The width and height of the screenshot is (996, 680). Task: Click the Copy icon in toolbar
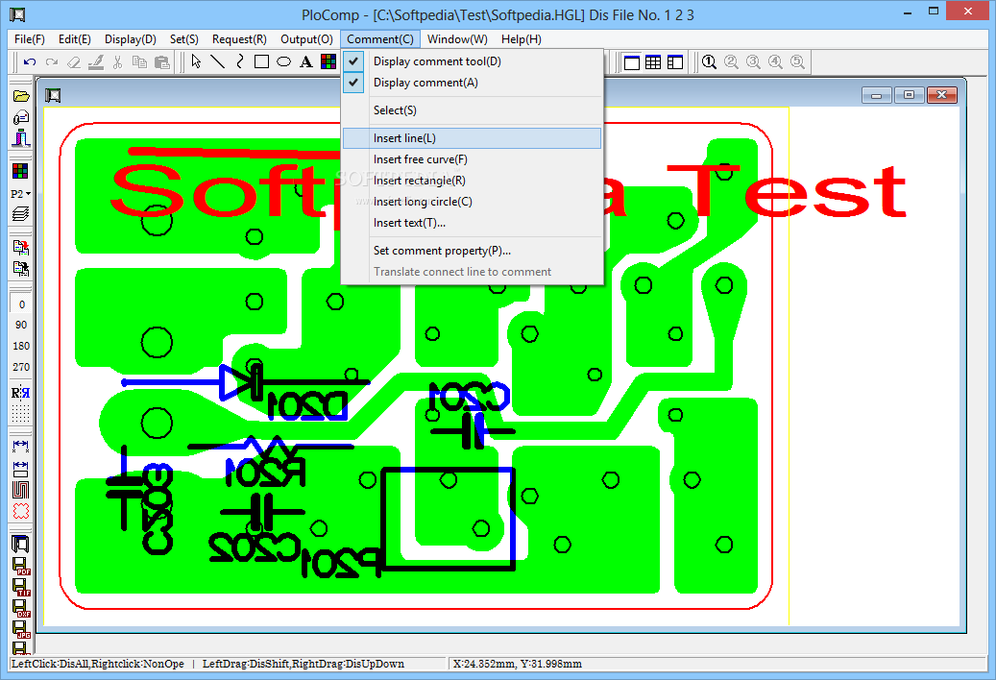tap(139, 62)
